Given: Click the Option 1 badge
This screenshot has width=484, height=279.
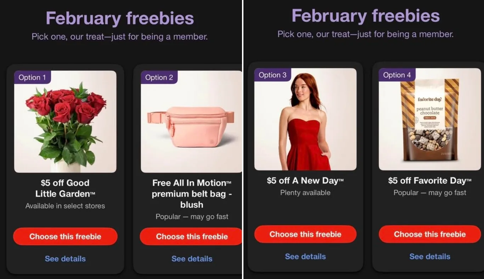Looking at the screenshot, I should 32,77.
